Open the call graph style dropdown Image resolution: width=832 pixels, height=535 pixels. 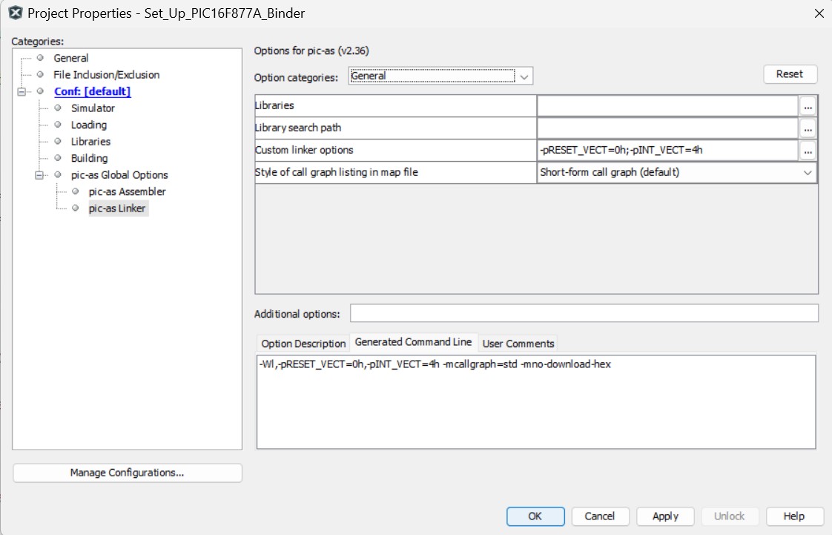click(x=807, y=172)
